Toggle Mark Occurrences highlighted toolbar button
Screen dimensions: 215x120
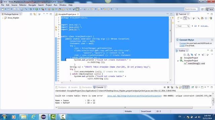click(x=78, y=9)
